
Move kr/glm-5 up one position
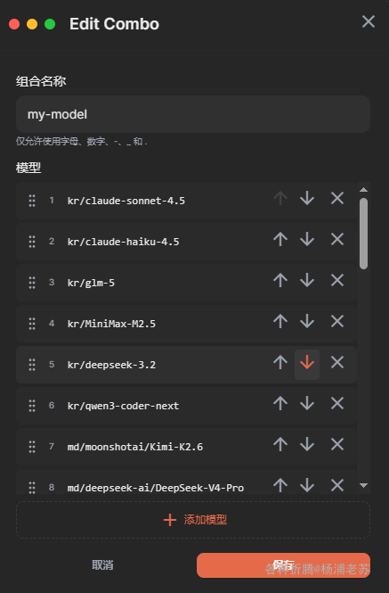click(x=280, y=280)
